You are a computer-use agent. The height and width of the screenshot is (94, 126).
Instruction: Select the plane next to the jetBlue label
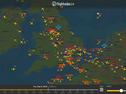tap(34, 51)
